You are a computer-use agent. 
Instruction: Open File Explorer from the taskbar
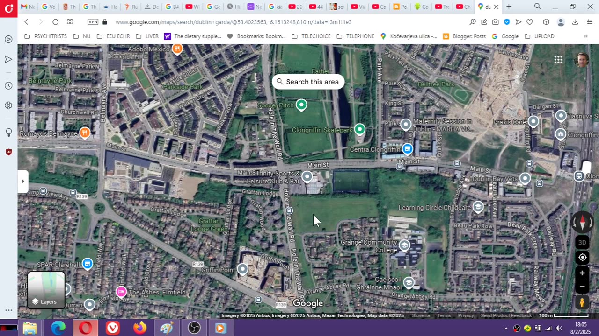30,328
